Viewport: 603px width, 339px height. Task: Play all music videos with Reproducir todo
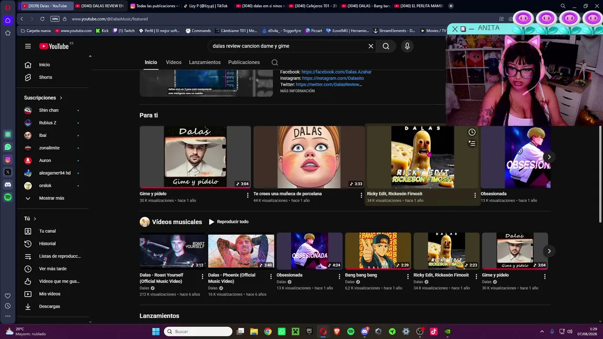228,222
